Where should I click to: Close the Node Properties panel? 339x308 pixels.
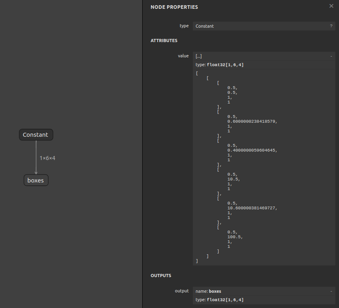click(x=331, y=6)
